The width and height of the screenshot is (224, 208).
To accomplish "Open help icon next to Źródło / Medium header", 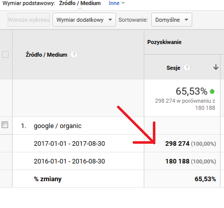I will (74, 55).
